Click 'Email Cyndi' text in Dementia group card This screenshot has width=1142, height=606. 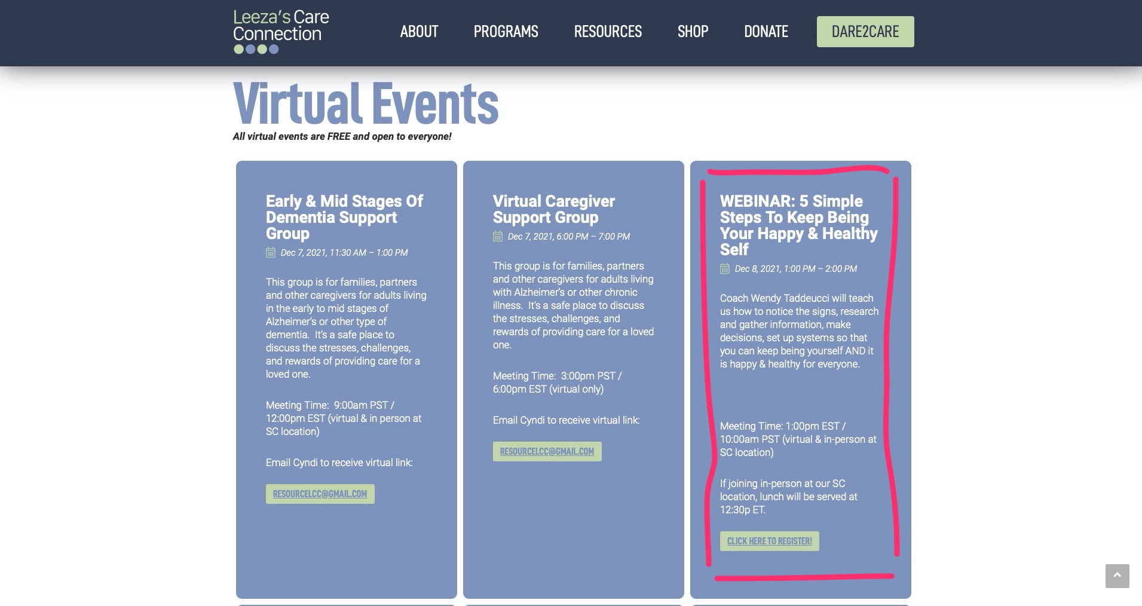click(x=339, y=463)
